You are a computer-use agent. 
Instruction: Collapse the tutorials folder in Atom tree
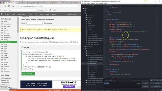[x=84, y=49]
